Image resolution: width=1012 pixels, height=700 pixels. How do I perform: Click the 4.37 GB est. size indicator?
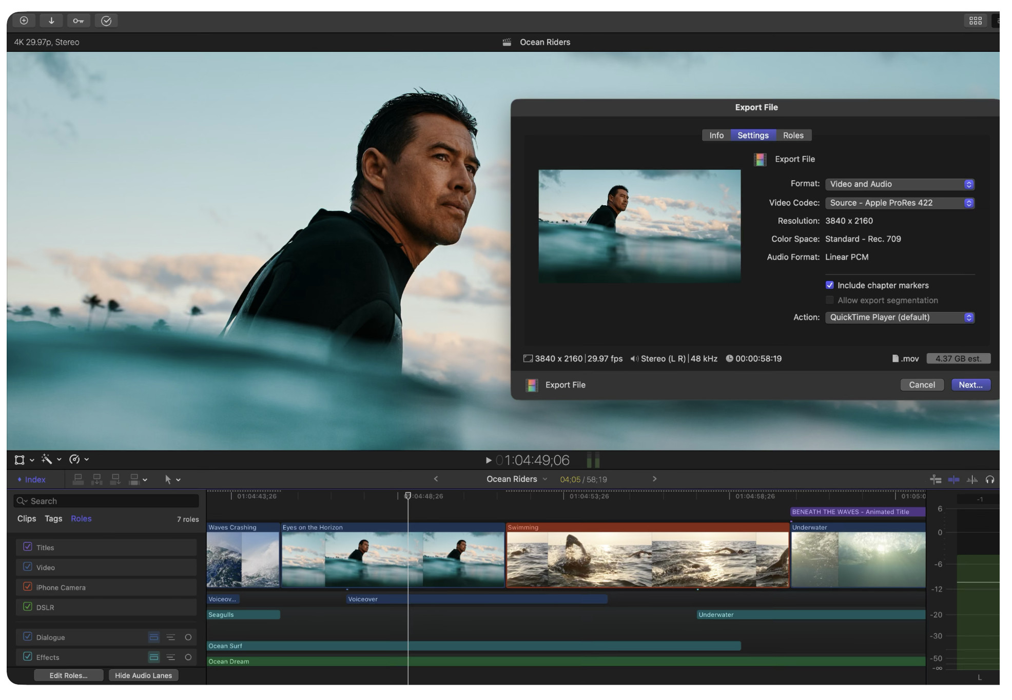pos(958,359)
